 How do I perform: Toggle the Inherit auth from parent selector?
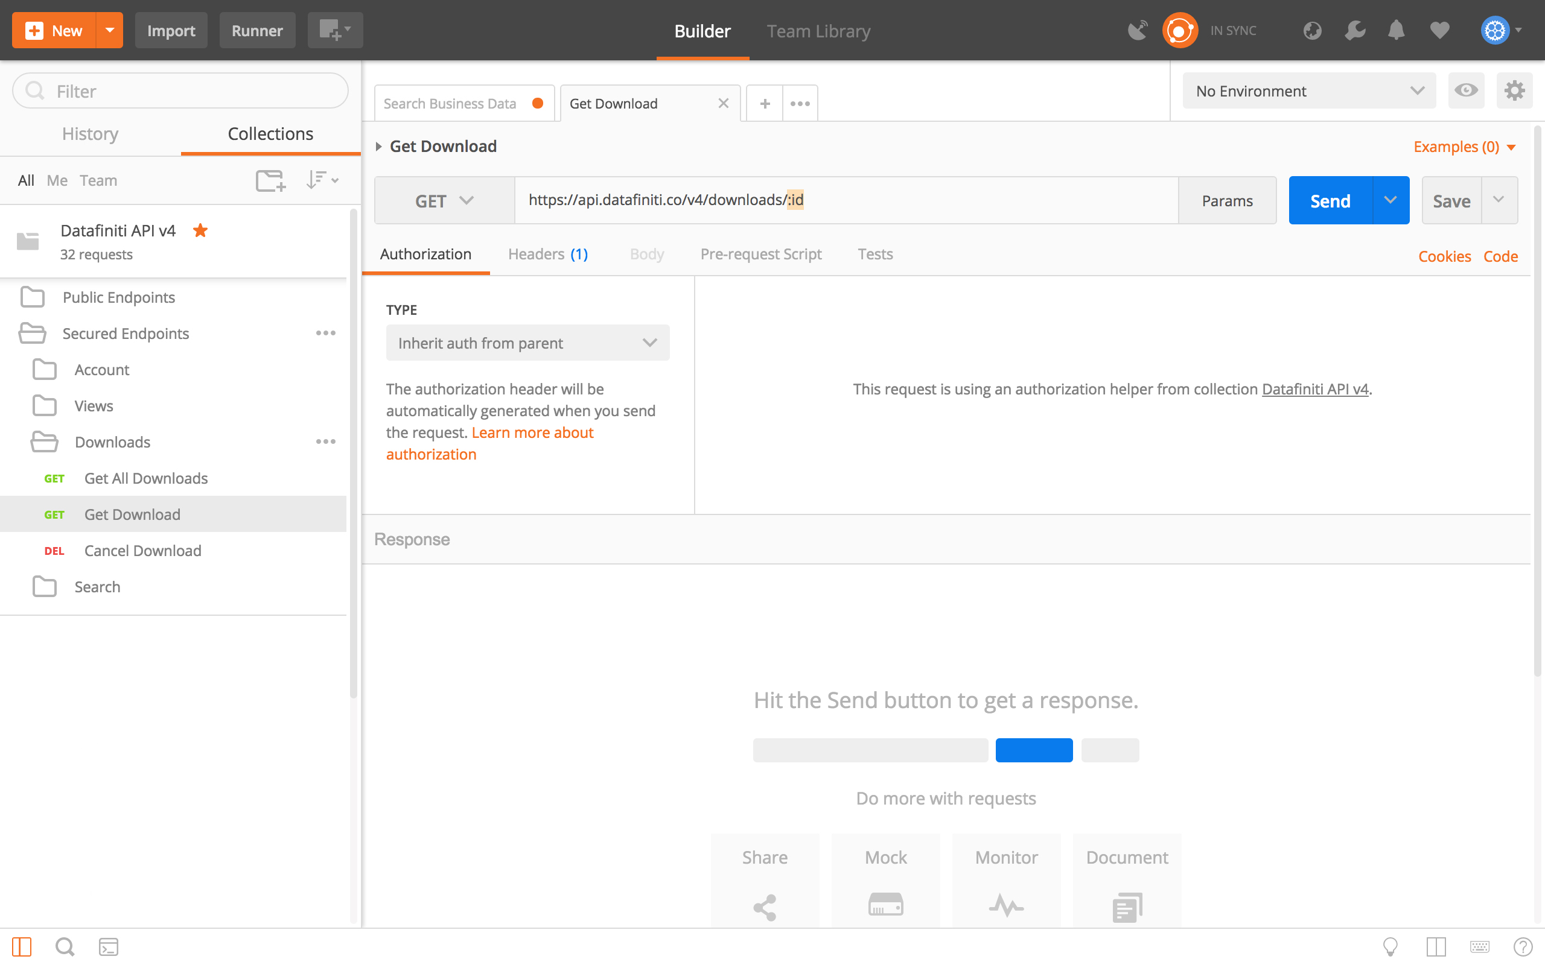tap(528, 343)
